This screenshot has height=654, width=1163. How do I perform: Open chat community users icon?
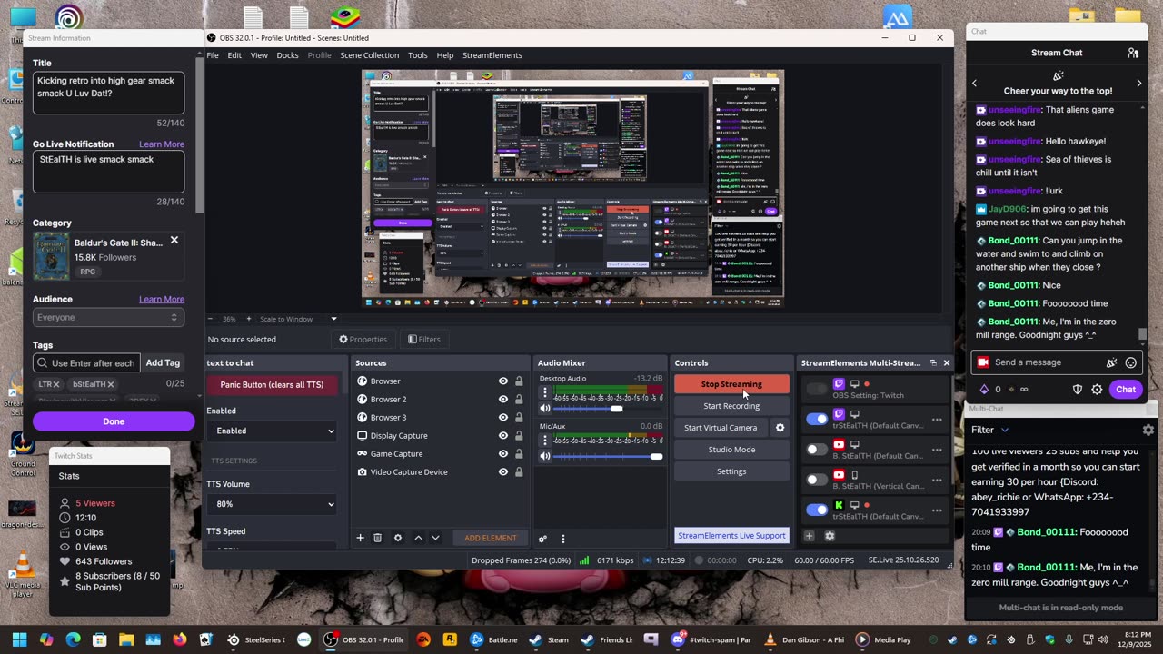click(1133, 53)
